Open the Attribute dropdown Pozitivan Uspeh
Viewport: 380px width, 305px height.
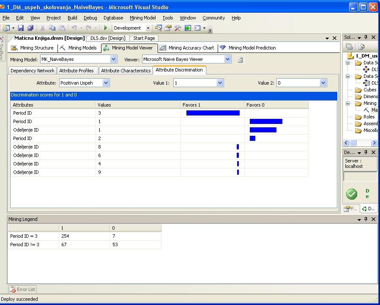(x=106, y=83)
